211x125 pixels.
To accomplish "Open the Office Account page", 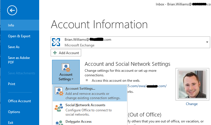I will (20, 101).
